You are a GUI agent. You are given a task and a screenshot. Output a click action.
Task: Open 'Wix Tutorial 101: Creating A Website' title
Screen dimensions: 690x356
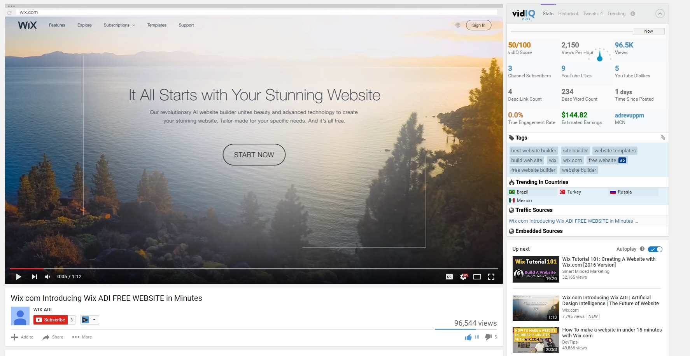coord(609,262)
